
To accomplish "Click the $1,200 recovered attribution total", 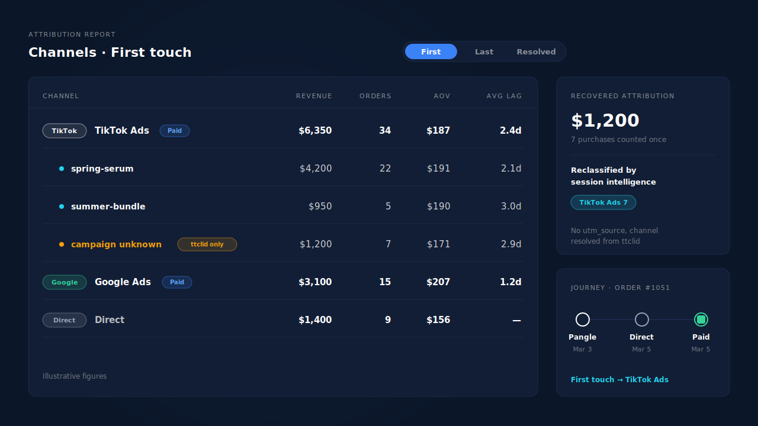I will (605, 121).
